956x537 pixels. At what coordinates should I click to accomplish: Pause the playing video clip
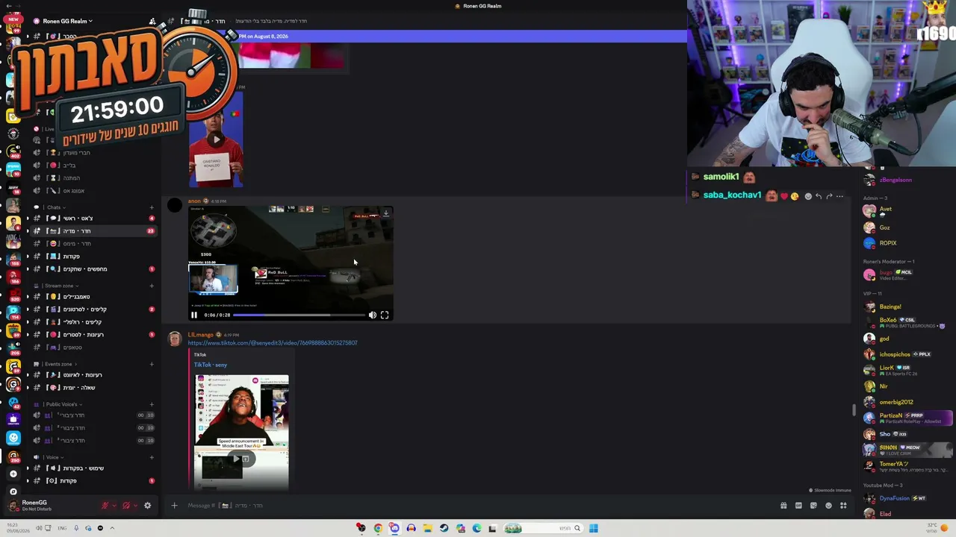pos(194,315)
